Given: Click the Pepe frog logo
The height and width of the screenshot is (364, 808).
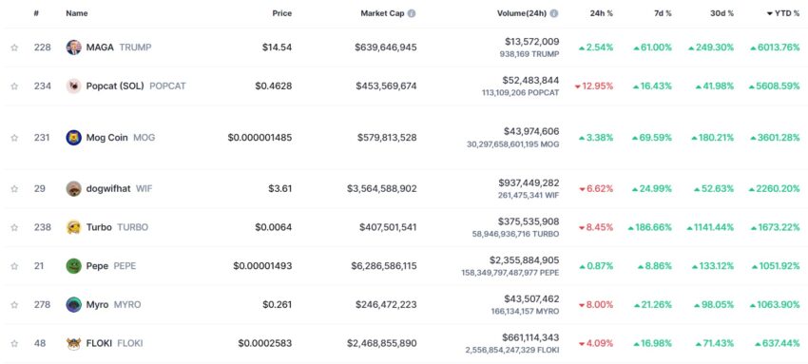Looking at the screenshot, I should [x=74, y=266].
